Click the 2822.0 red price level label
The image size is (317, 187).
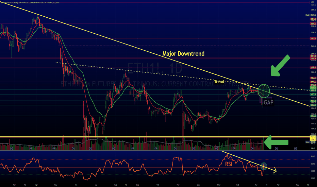point(313,38)
